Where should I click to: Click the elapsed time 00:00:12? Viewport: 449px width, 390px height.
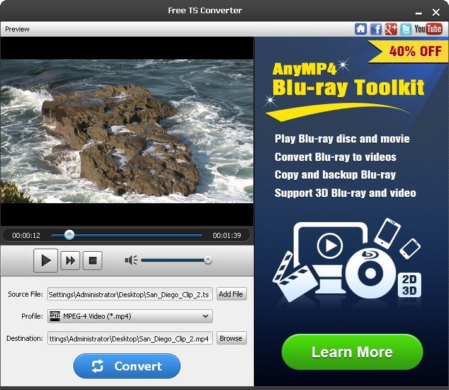tap(26, 235)
